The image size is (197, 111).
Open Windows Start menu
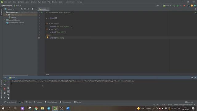point(3,108)
